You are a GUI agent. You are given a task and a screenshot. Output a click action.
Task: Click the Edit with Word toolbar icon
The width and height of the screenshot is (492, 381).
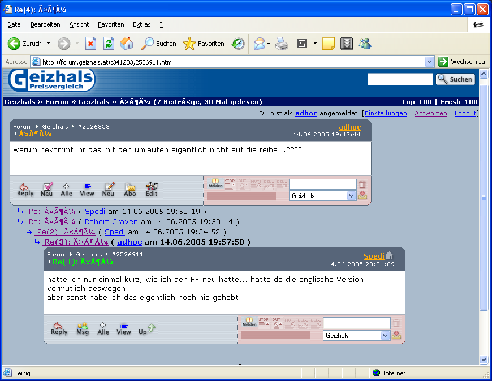pyautogui.click(x=302, y=44)
